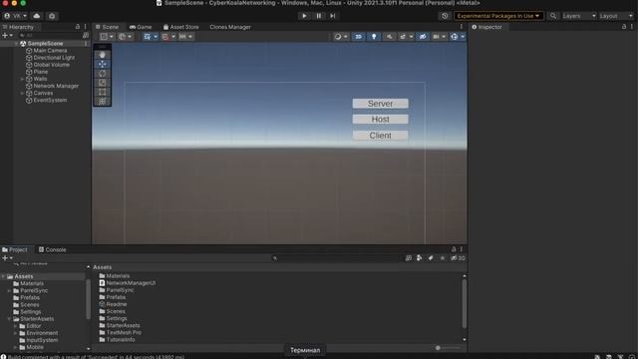
Task: Select the Move tool
Action: click(102, 64)
